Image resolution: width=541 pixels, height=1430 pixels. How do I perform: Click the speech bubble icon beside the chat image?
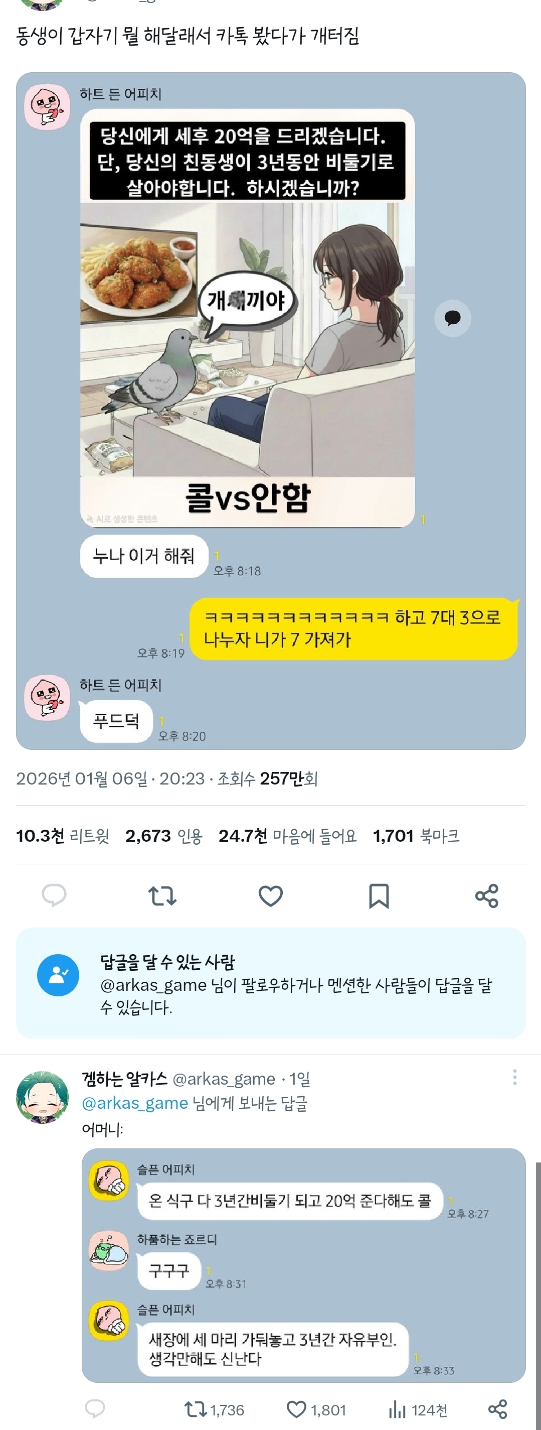pyautogui.click(x=453, y=318)
